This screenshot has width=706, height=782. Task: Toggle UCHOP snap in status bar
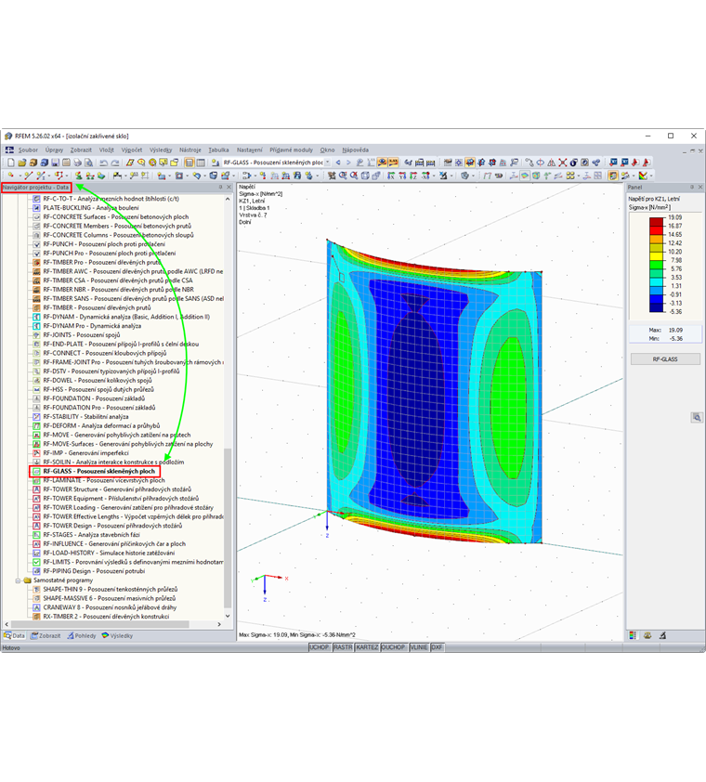(320, 647)
